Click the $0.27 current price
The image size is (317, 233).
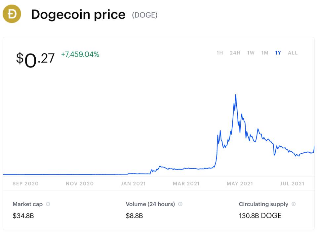[x=35, y=59]
